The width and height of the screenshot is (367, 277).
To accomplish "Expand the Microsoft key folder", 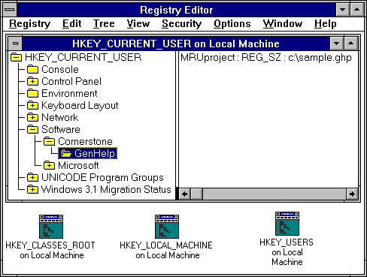I will 49,165.
